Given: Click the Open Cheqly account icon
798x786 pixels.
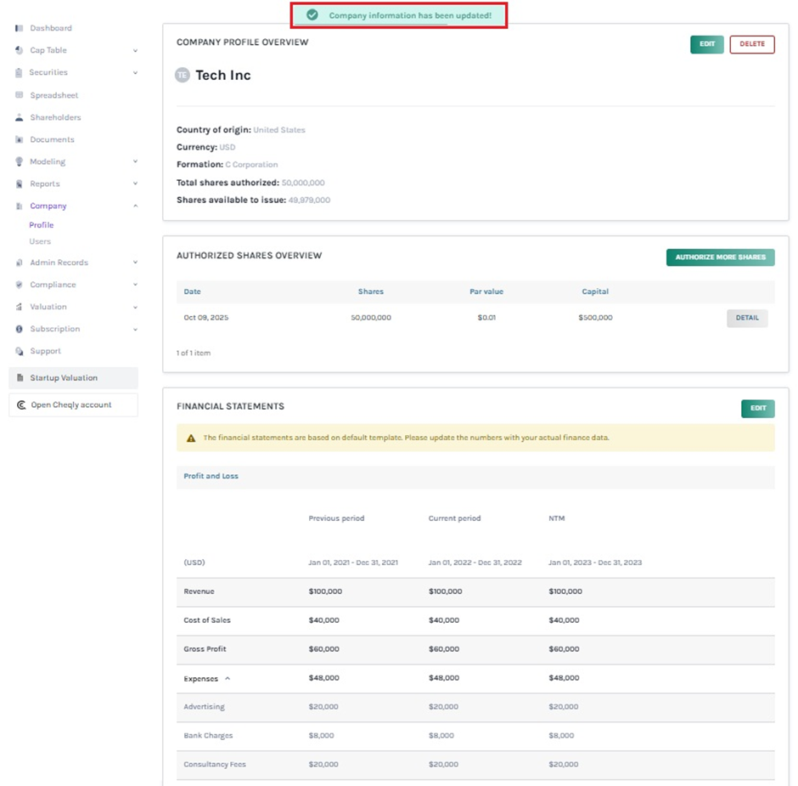Looking at the screenshot, I should 20,404.
